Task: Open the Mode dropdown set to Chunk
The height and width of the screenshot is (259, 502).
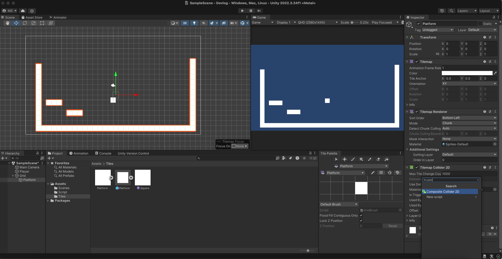Action: [x=469, y=123]
